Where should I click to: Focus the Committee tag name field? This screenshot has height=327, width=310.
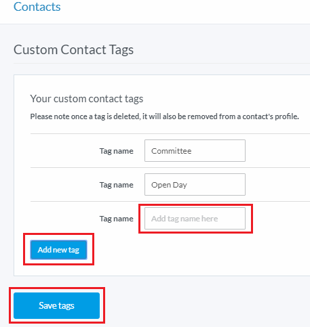[195, 150]
